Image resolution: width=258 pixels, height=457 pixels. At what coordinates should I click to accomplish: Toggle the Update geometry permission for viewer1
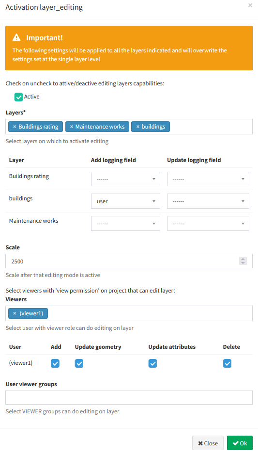point(79,363)
